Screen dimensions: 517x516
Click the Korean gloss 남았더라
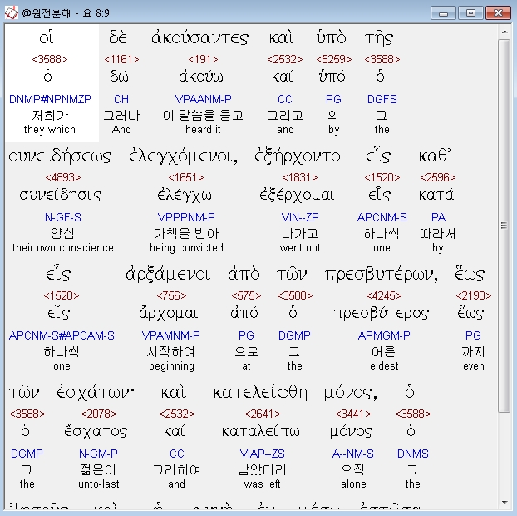(x=262, y=469)
